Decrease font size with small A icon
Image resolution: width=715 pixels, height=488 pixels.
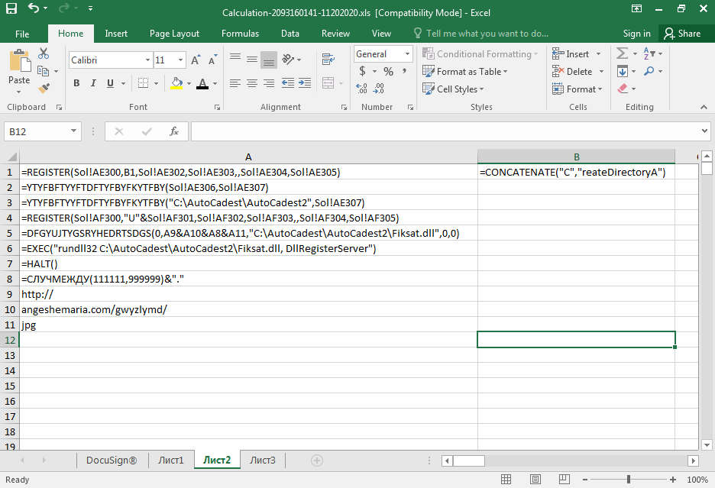(212, 60)
